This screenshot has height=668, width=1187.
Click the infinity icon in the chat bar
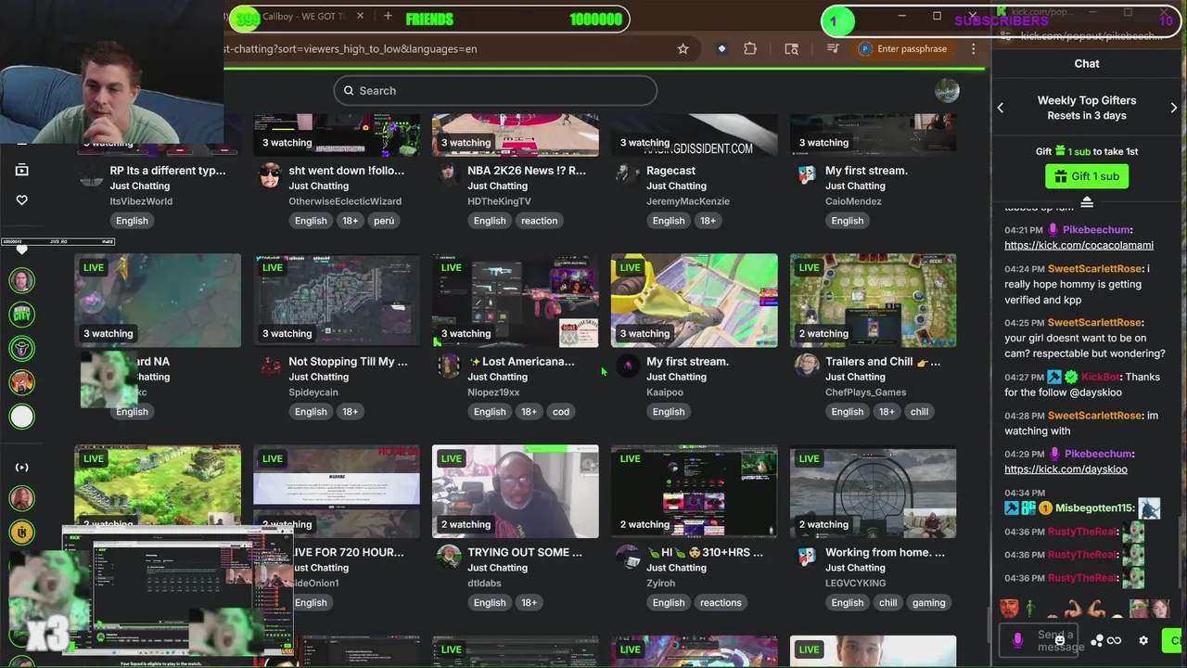tap(1114, 640)
